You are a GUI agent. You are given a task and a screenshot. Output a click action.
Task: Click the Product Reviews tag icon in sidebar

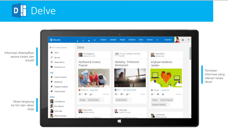(51, 91)
